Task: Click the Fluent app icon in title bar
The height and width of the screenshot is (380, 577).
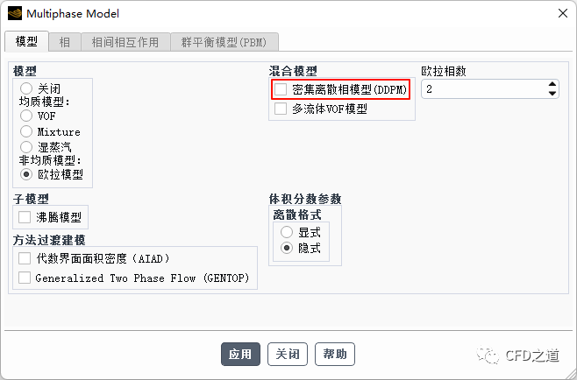Action: coord(15,13)
